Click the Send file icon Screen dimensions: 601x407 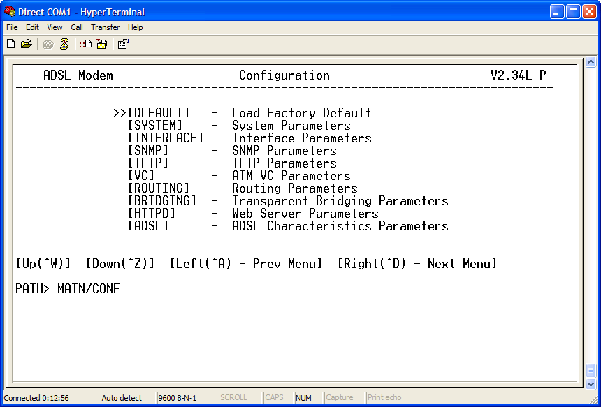(84, 43)
